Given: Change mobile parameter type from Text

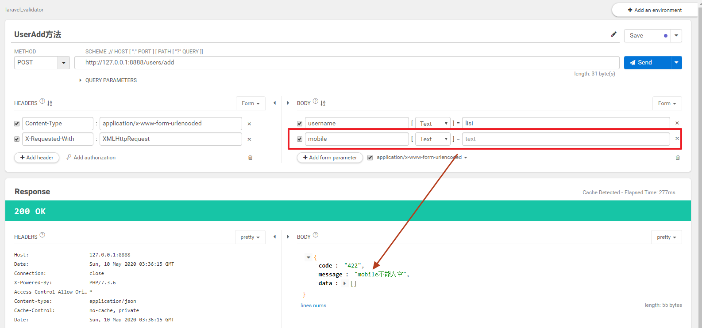Looking at the screenshot, I should tap(433, 139).
